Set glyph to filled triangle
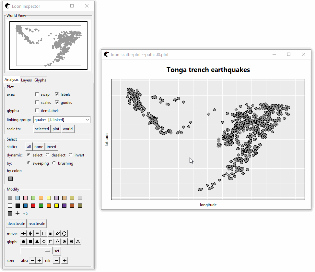Viewport: 315px width, 272px height. click(x=37, y=241)
